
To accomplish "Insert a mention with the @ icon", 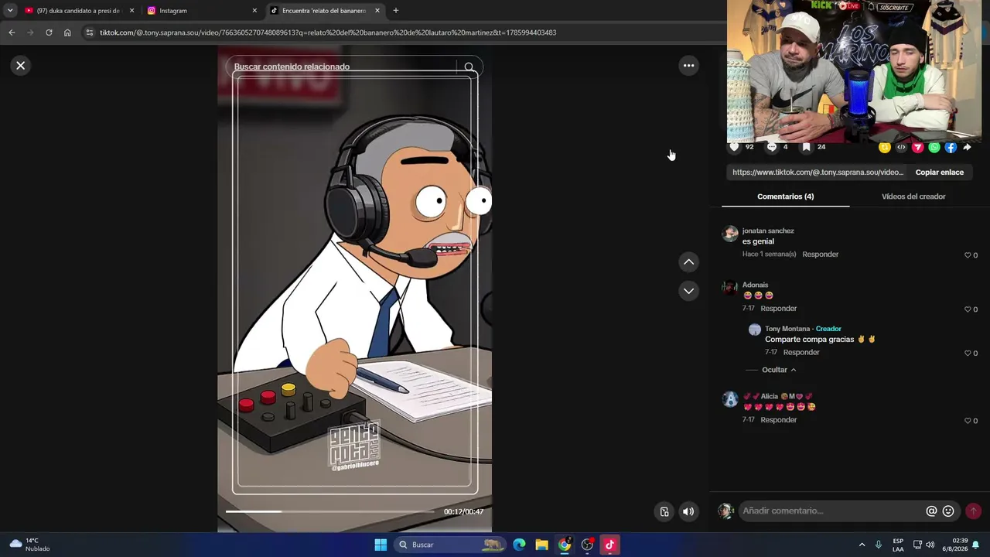I will (931, 511).
